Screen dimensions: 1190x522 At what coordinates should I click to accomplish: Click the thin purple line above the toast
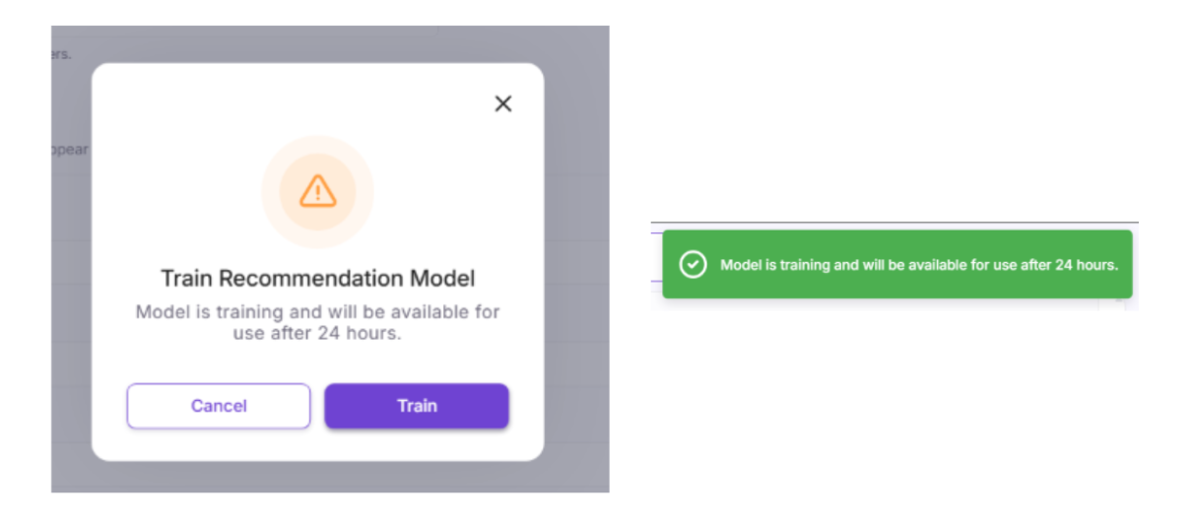tap(894, 223)
